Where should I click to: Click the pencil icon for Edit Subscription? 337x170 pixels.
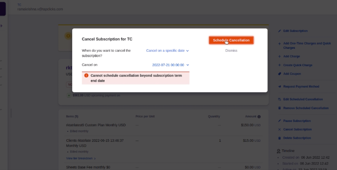[279, 31]
